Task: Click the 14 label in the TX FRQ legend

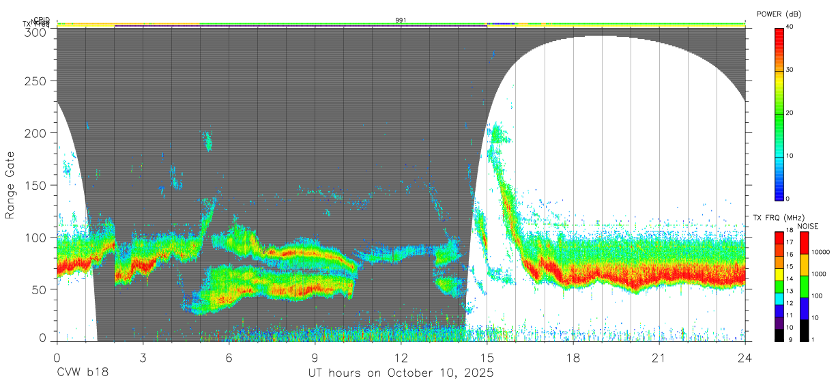Action: point(789,278)
